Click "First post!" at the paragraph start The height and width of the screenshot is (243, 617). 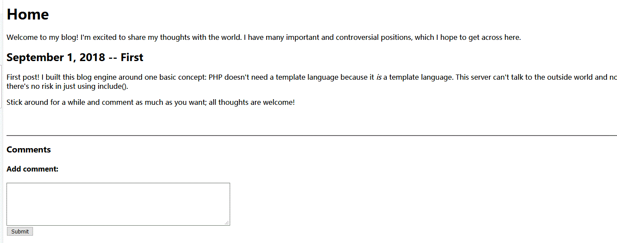[x=23, y=78]
